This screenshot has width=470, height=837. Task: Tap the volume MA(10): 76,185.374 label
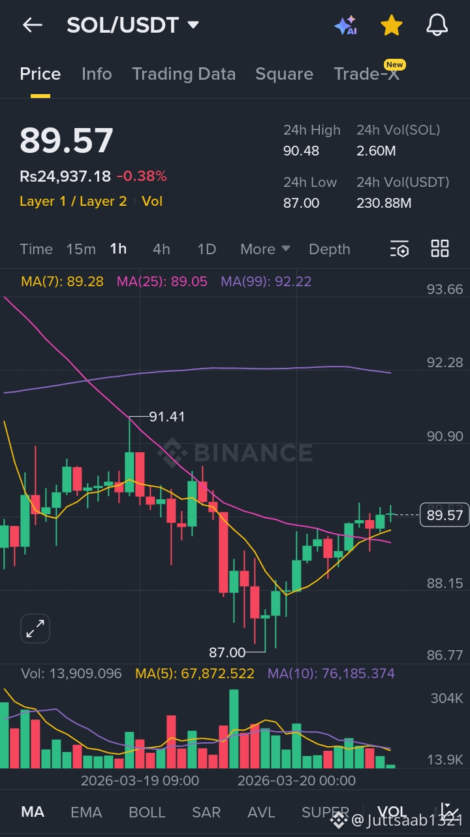tap(331, 674)
